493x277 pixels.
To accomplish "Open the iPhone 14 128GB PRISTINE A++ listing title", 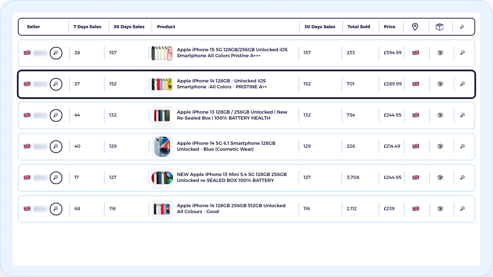I will 222,84.
